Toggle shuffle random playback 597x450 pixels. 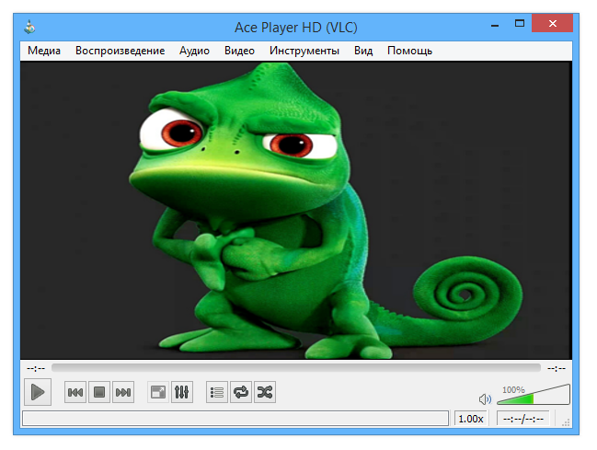tap(265, 392)
